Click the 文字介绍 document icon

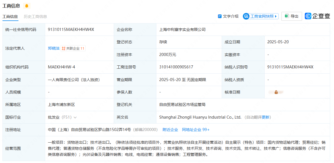[x=220, y=16]
